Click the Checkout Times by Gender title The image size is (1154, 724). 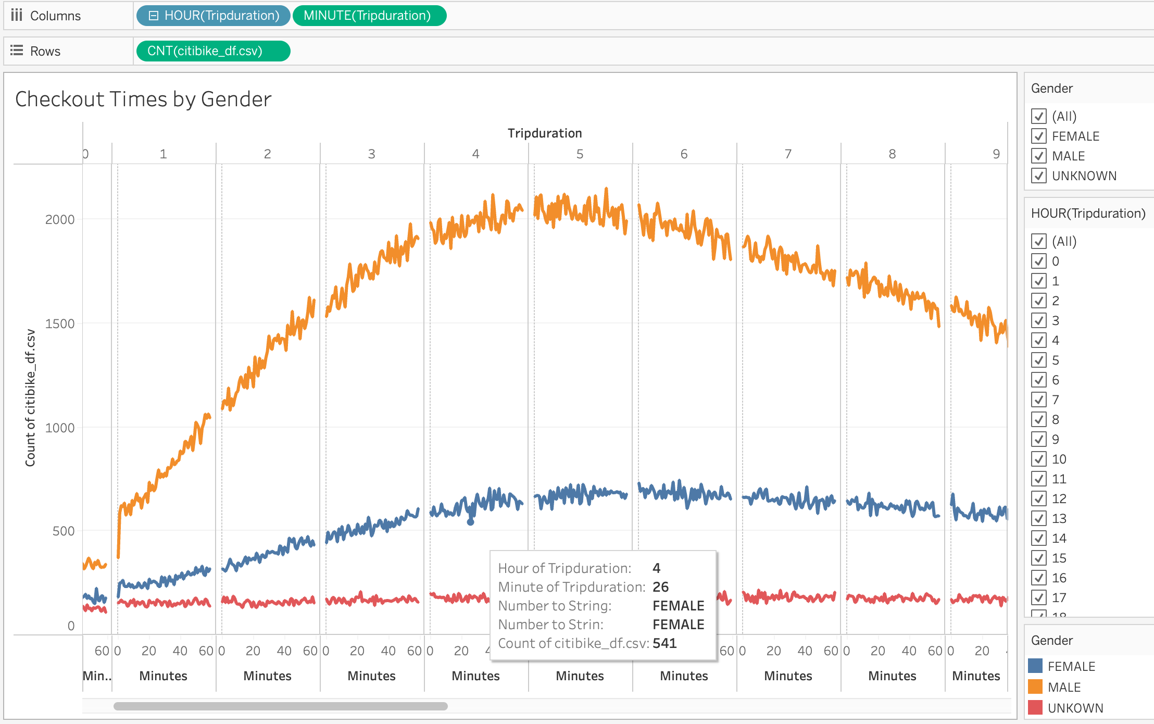[x=143, y=99]
